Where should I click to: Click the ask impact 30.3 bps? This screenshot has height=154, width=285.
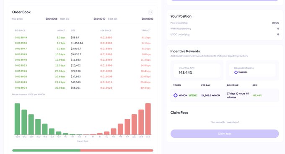pos(145,88)
